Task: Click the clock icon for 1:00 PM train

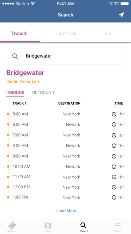Action: tap(114, 198)
